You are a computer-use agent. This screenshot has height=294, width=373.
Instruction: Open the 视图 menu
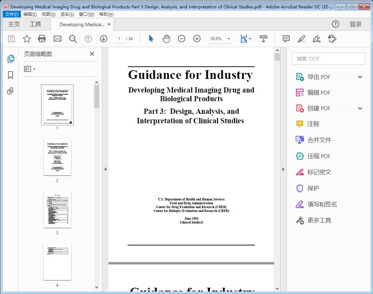click(x=48, y=14)
